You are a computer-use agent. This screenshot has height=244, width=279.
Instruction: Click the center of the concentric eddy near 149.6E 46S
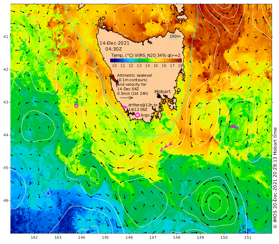point(215,203)
